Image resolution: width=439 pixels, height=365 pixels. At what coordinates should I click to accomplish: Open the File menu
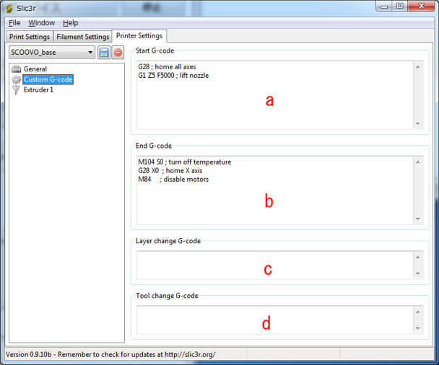pos(14,23)
